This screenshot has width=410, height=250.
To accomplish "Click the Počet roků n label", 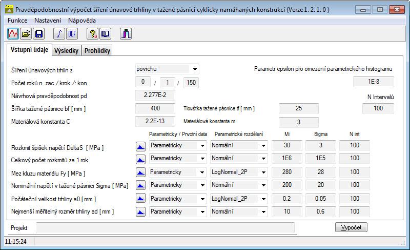I will (x=49, y=83).
